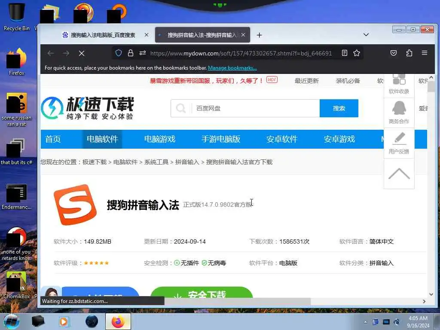
Task: Click the horizontal scrollbar right arrow
Action: [424, 301]
